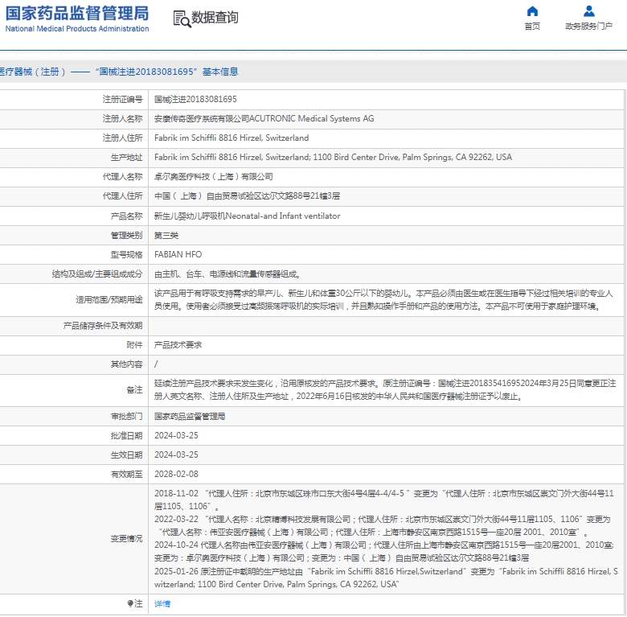Click the 政务服务门户 text link
The height and width of the screenshot is (617, 627).
tap(588, 27)
